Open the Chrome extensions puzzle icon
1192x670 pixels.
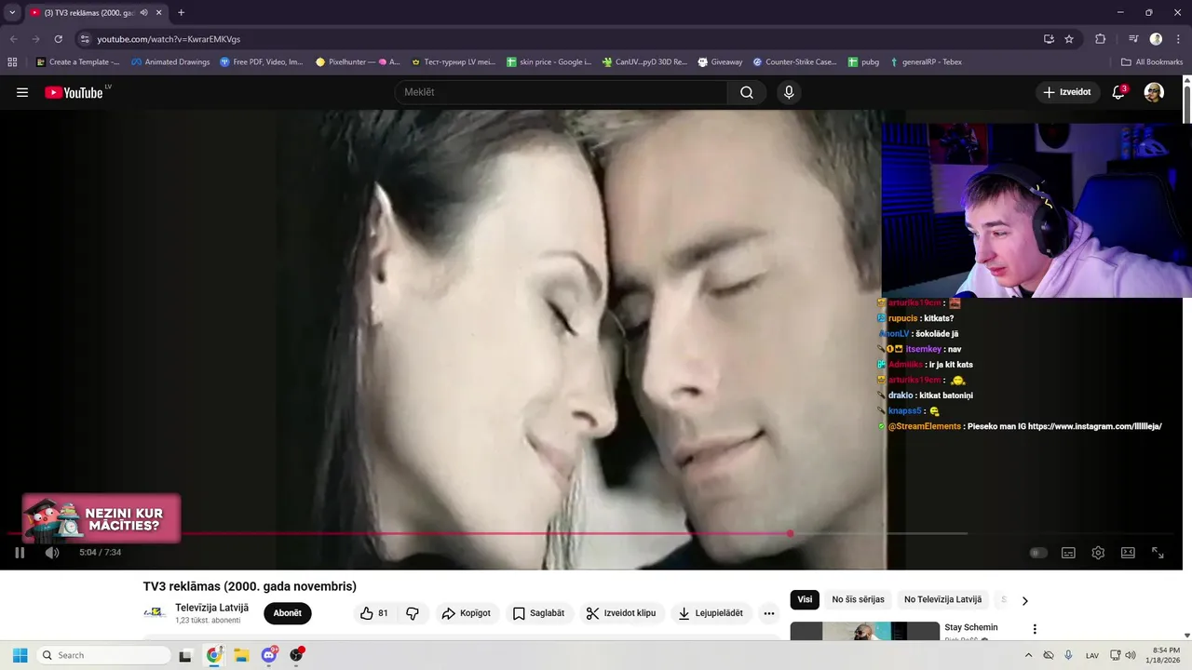tap(1101, 39)
